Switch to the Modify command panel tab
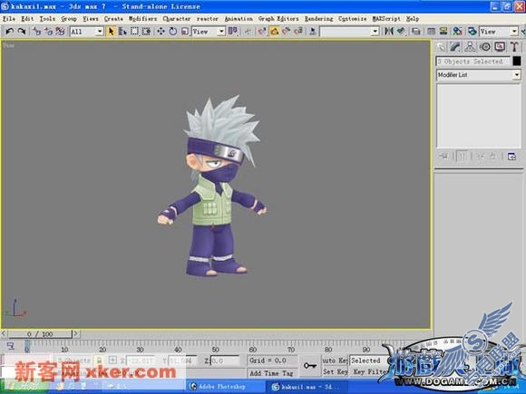This screenshot has height=394, width=526. click(x=455, y=47)
